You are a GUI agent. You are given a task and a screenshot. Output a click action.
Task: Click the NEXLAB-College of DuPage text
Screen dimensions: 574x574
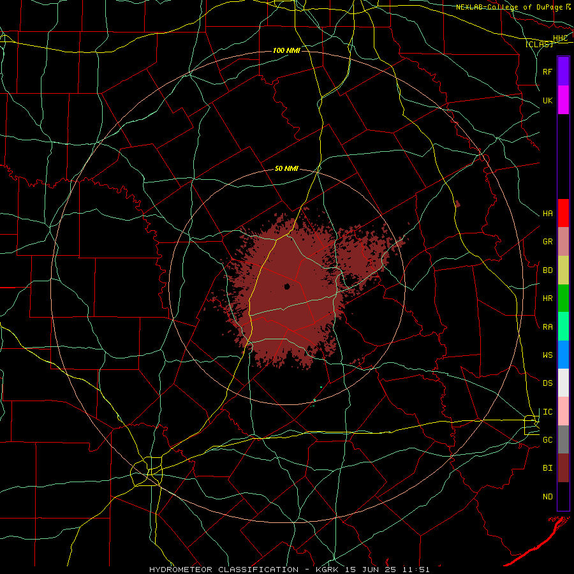coord(508,7)
